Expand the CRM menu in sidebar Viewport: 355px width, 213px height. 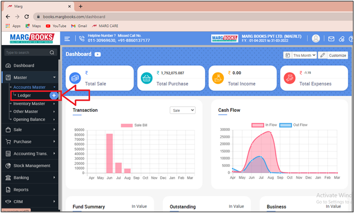(x=30, y=202)
